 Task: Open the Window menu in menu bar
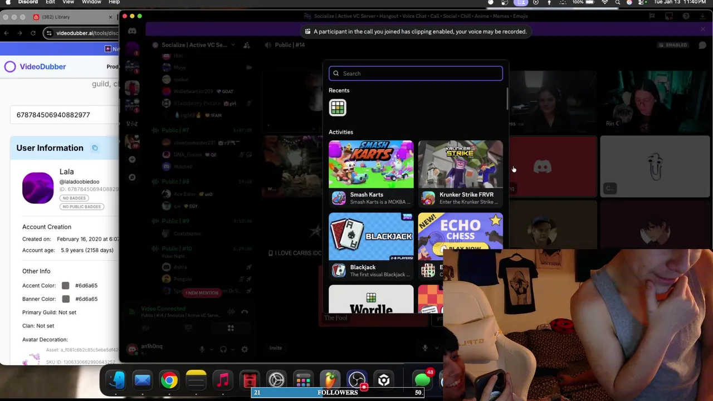91,2
